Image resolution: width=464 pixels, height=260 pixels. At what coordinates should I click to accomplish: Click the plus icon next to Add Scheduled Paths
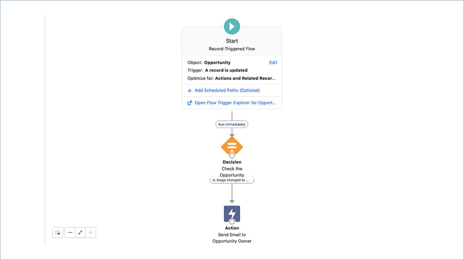point(189,90)
